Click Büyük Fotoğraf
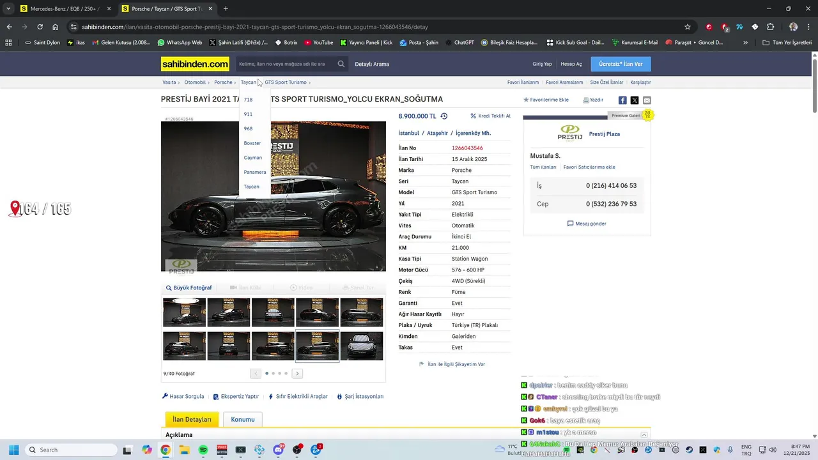Viewport: 818px width, 460px height. click(x=189, y=288)
